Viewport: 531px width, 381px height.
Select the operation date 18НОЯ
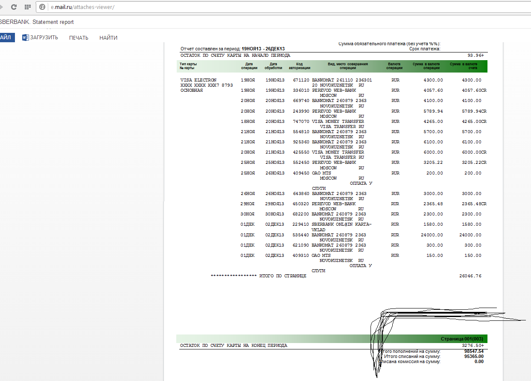click(248, 122)
